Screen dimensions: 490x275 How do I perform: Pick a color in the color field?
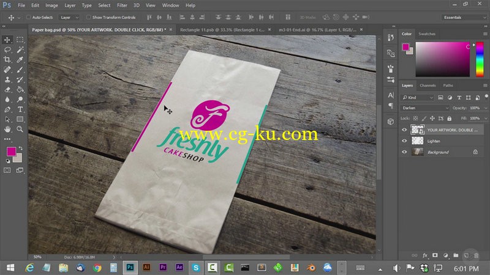442,59
